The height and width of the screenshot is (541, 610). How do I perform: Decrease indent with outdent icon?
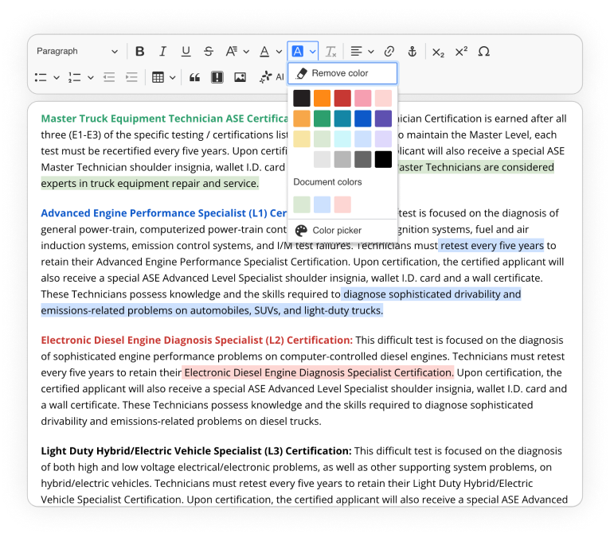[x=109, y=77]
